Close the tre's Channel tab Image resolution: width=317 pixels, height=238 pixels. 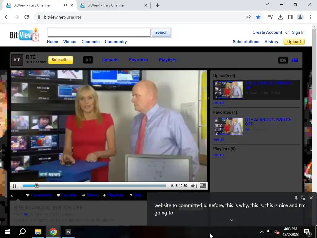pos(146,5)
